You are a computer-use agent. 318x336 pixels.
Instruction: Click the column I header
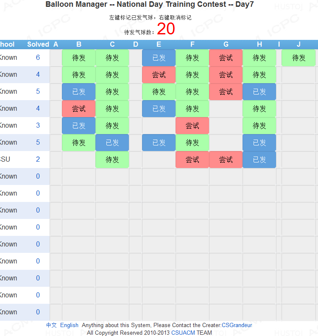279,45
